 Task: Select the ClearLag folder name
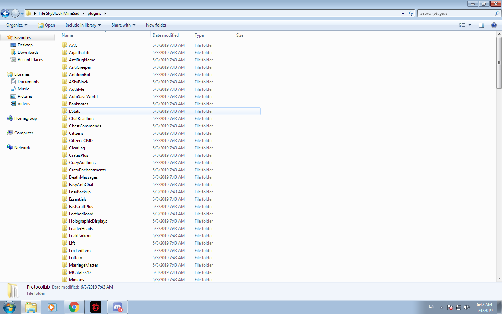pyautogui.click(x=77, y=148)
